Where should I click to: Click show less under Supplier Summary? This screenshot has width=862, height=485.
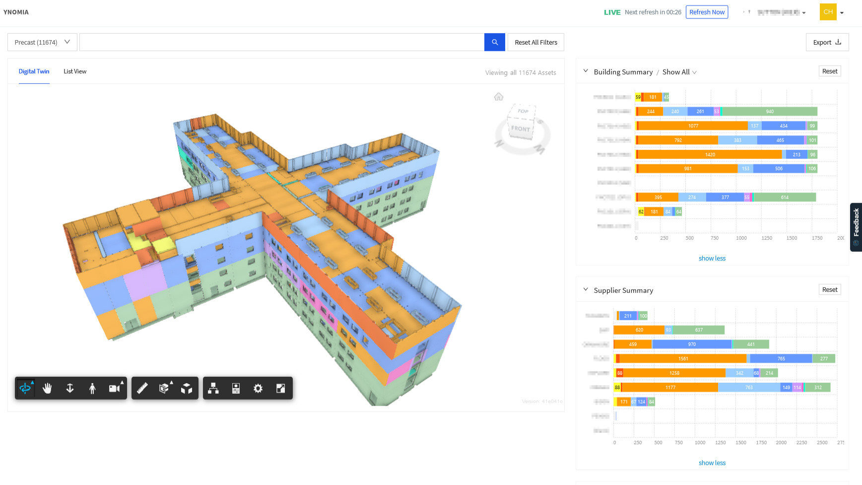click(712, 463)
